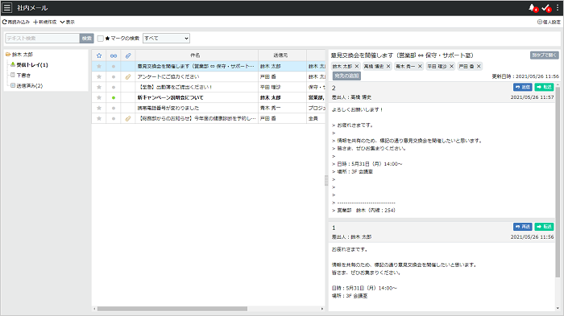The image size is (564, 316).
Task: Sort by the 件名 column header
Action: coord(197,55)
